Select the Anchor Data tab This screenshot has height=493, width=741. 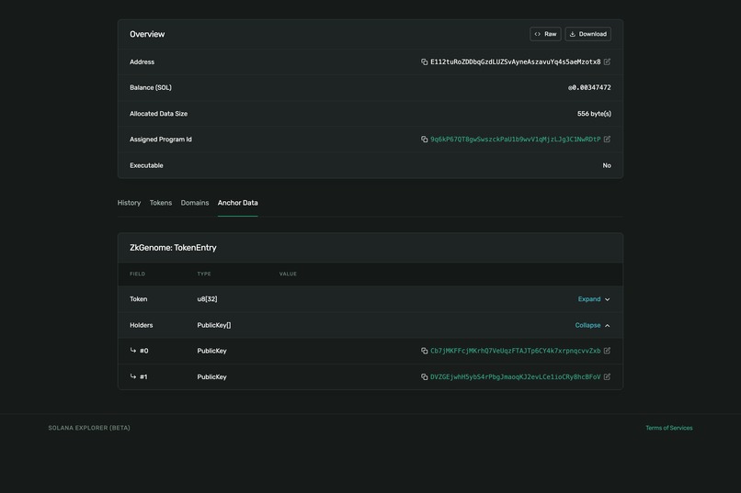tap(238, 203)
